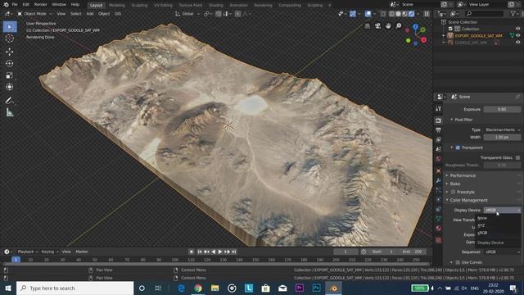Expand the Performance panel
The height and width of the screenshot is (295, 524).
pos(463,175)
